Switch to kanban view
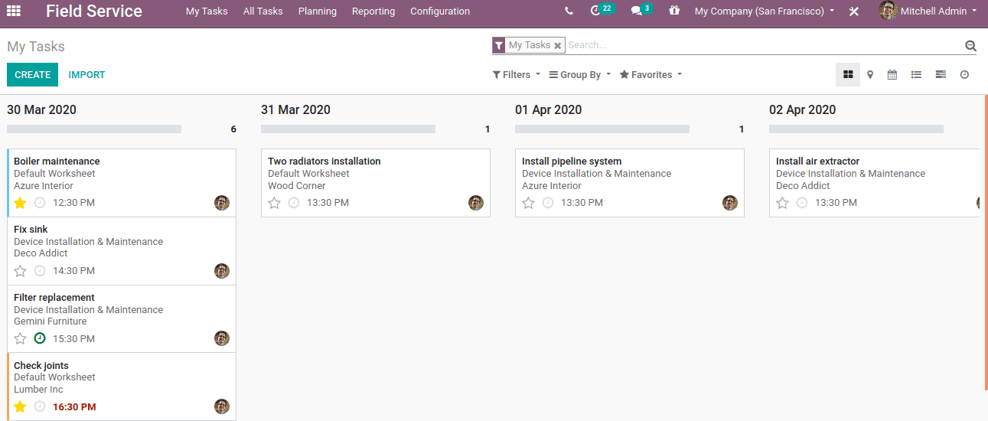The height and width of the screenshot is (421, 988). pos(848,74)
